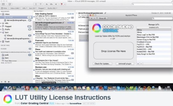Viewport: 173px width, 106px height.
Task: Open the Junk folder in sidebar
Action: pyautogui.click(x=16, y=55)
